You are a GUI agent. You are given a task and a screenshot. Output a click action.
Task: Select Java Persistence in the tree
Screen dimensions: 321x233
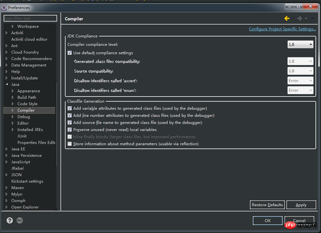coord(26,156)
